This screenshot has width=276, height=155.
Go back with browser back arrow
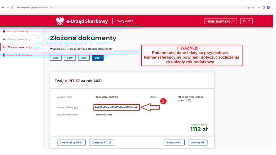3,8
